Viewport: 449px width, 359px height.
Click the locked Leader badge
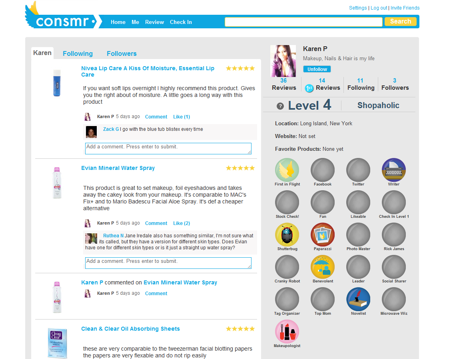coord(358,267)
